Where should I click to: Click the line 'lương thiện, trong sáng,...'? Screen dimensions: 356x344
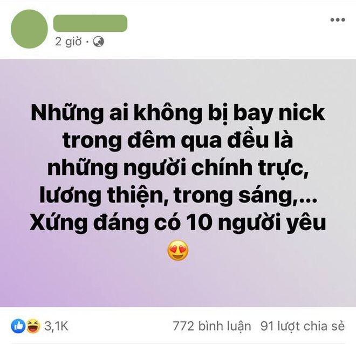pos(178,195)
